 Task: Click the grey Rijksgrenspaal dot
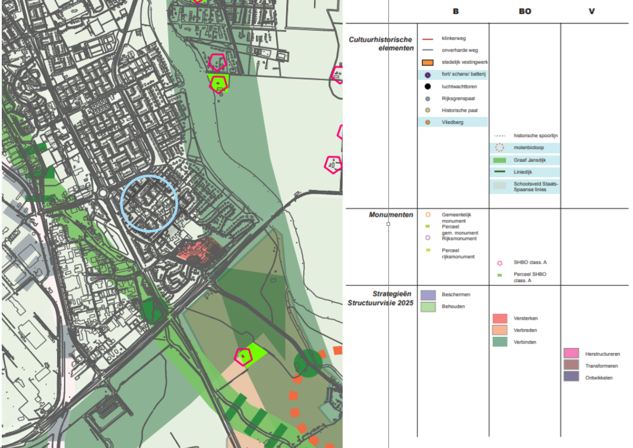(428, 99)
